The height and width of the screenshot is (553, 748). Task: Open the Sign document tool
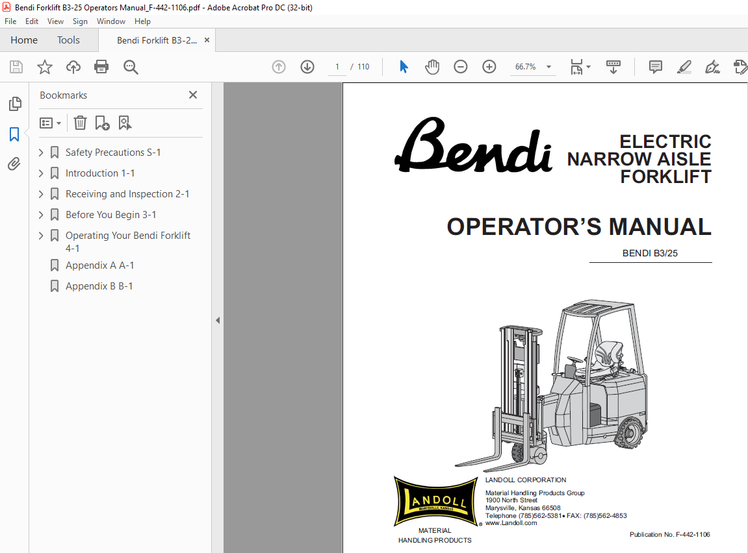click(x=712, y=67)
